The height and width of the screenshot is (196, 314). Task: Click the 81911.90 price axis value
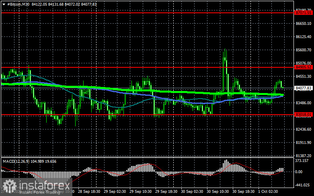pos(304,143)
